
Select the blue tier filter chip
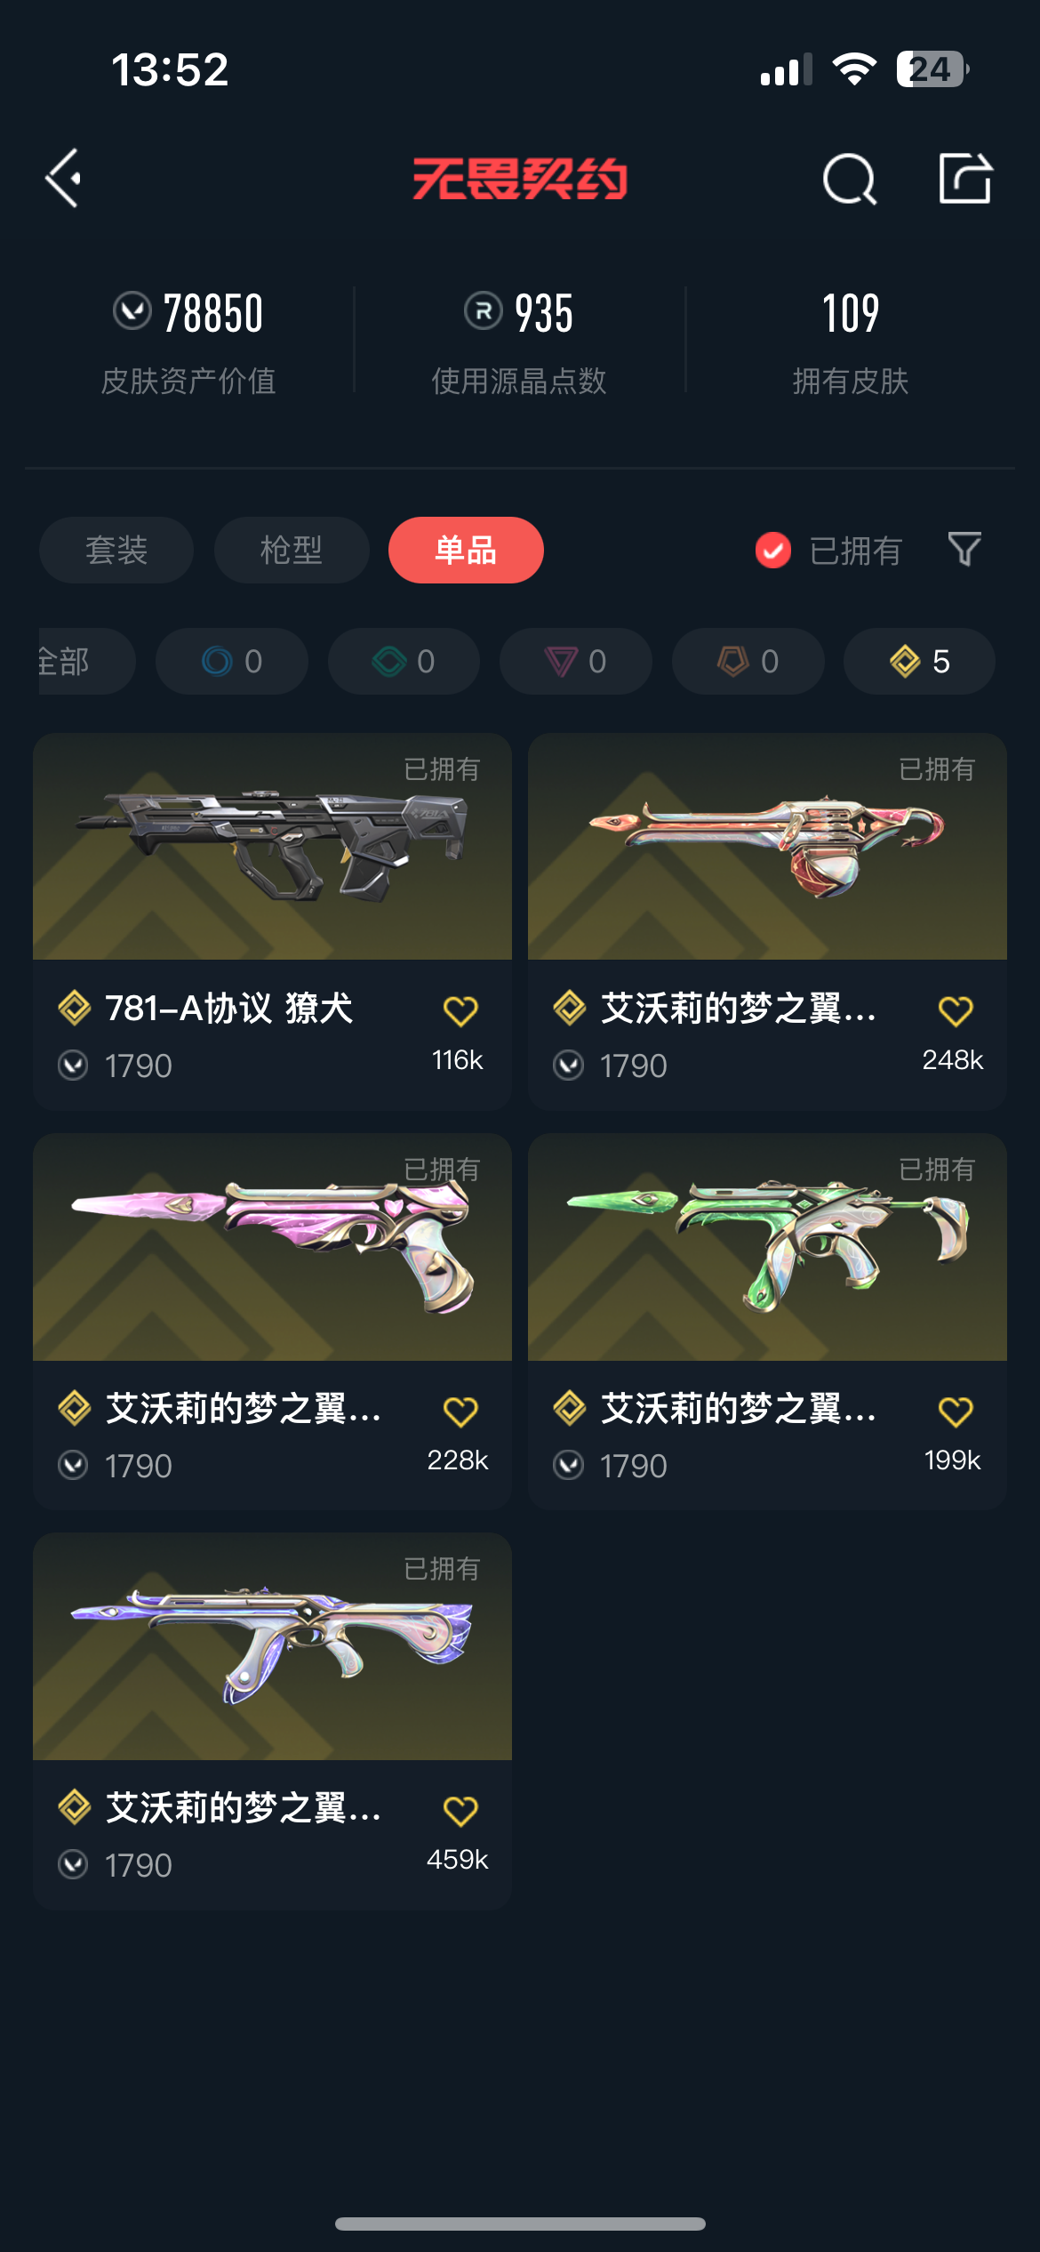pos(232,661)
